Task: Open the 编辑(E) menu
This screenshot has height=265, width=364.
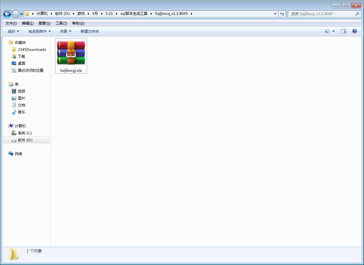Action: click(28, 23)
